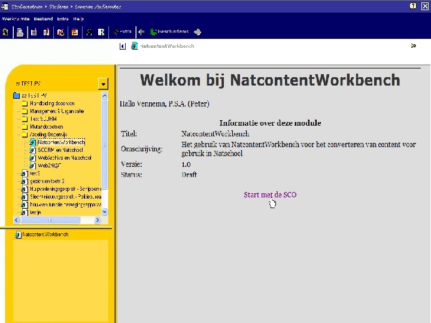Select the bouw en functie bewegingsapparaat item

point(61,205)
